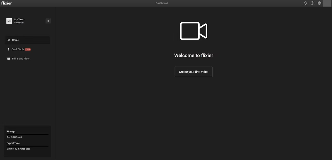
Task: Select the Home house icon
Action: (8, 40)
